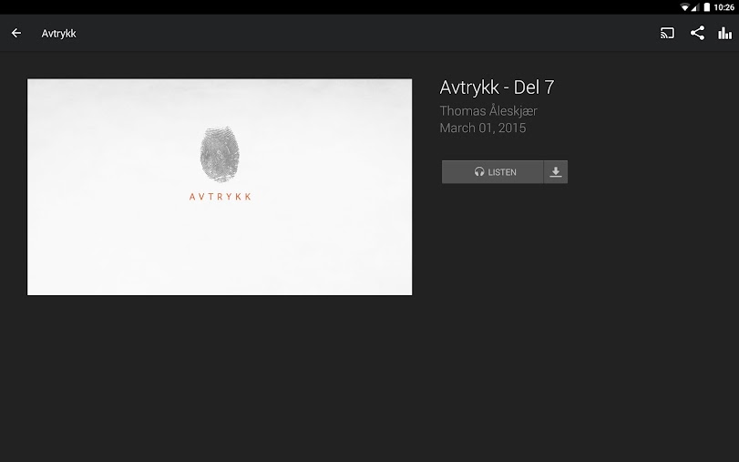Screen dimensions: 739x462
Task: Open the Cast to device icon
Action: tap(667, 33)
